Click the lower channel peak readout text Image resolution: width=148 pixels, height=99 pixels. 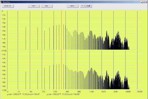[x=63, y=94]
